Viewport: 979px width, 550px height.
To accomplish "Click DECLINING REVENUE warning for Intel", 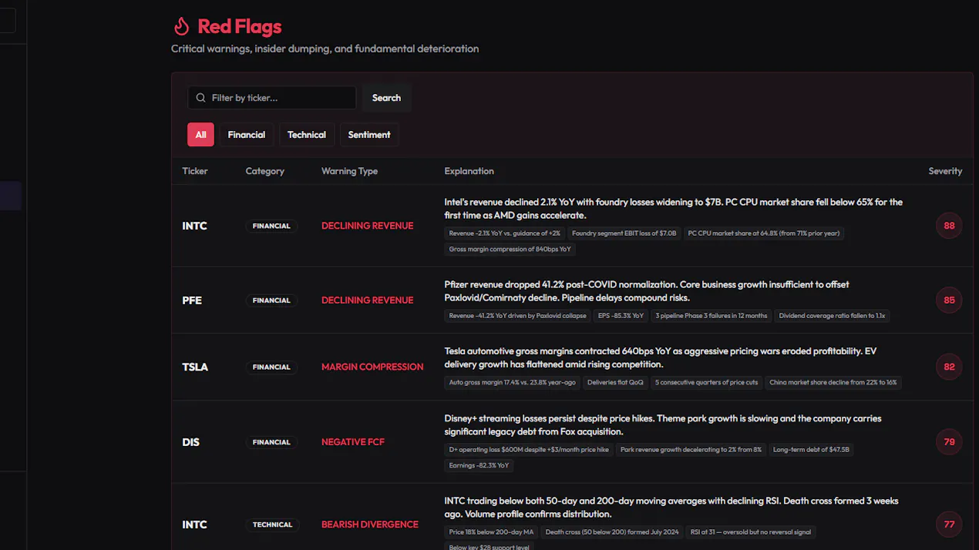I will (x=367, y=226).
